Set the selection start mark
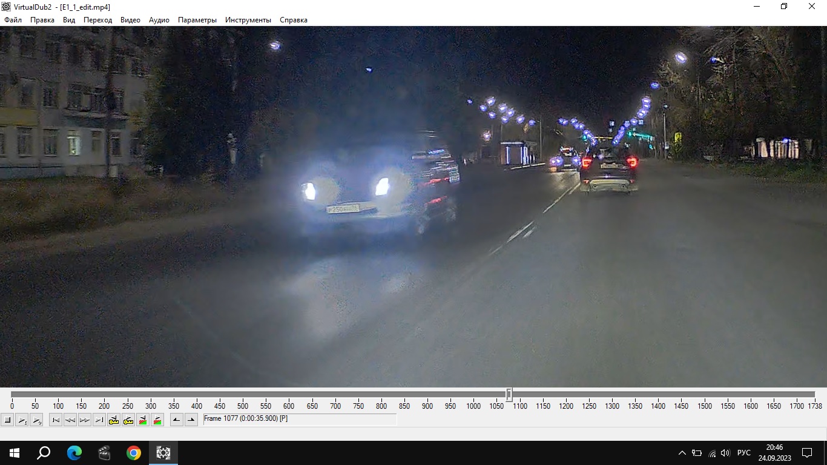827x465 pixels. click(176, 420)
